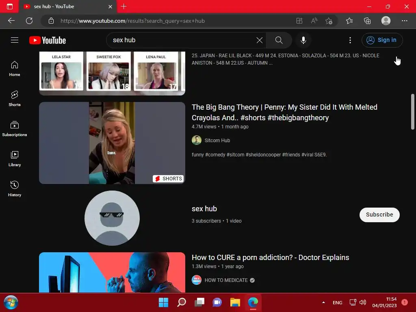This screenshot has height=312, width=416.
Task: Click the magnifier search button
Action: pyautogui.click(x=279, y=40)
